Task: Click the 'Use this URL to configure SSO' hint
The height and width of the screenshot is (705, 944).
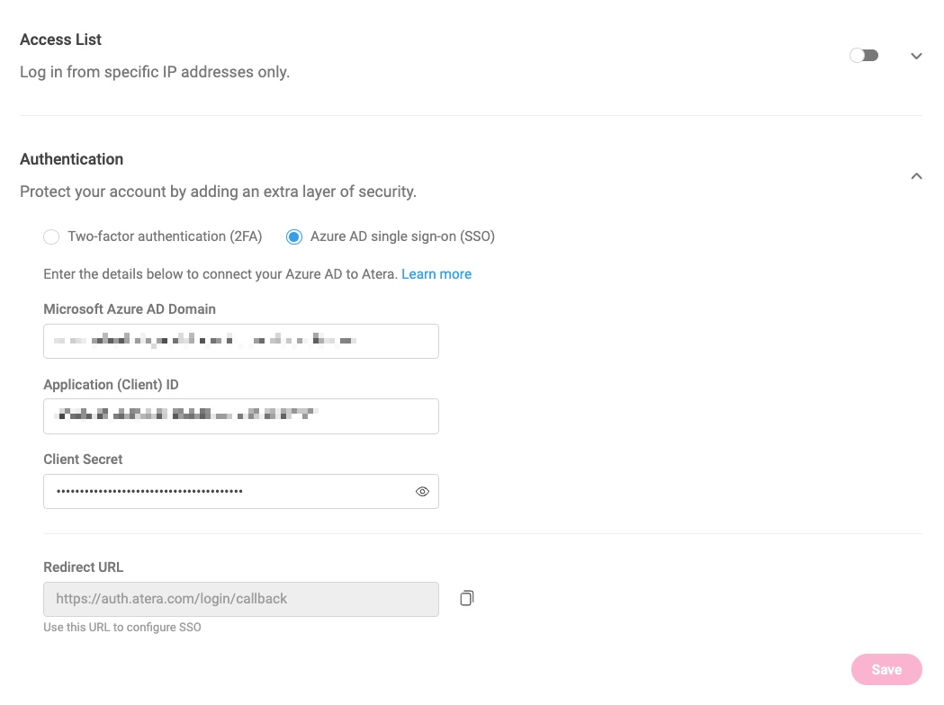Action: pyautogui.click(x=122, y=628)
